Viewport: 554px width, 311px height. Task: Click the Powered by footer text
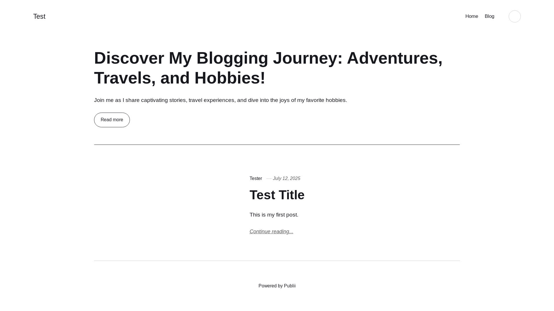(271, 286)
